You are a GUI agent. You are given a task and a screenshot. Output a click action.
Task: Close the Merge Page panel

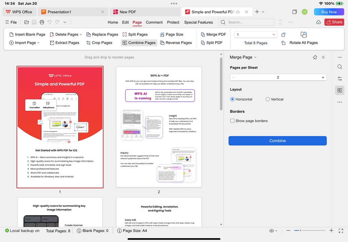pos(323,57)
